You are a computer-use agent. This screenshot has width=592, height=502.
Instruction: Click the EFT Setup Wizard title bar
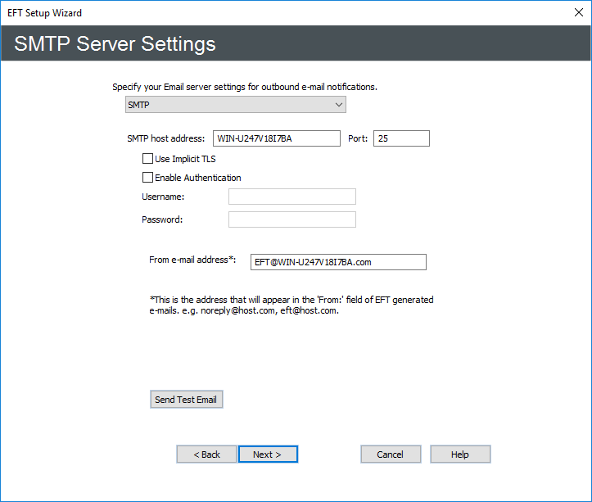(246, 13)
